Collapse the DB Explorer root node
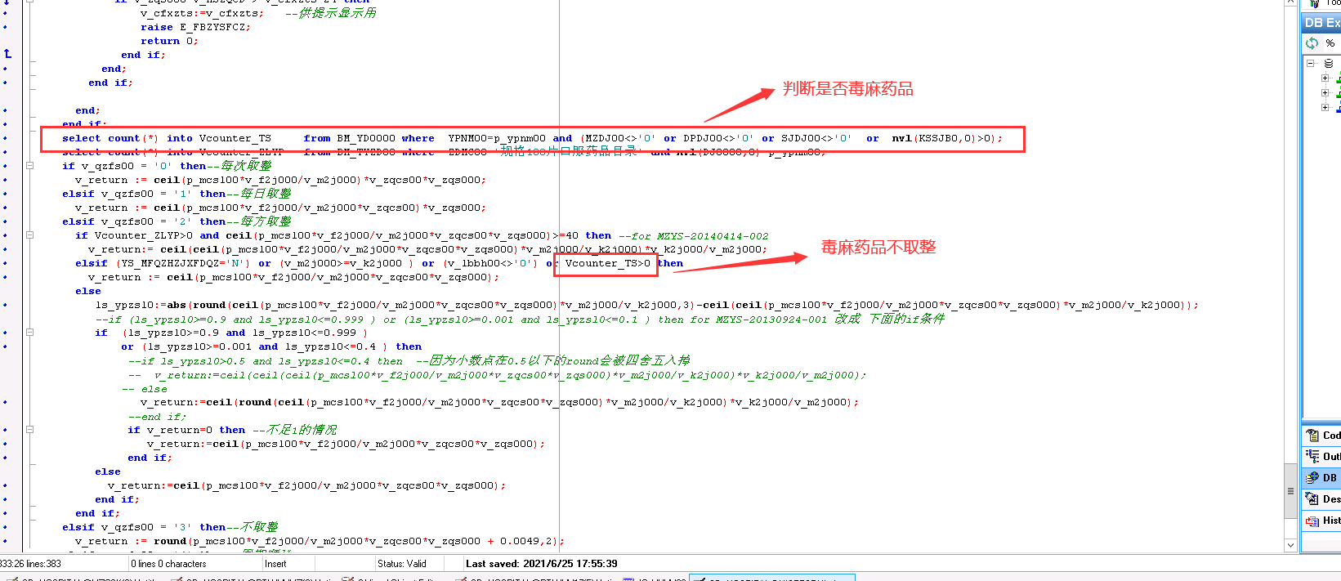Viewport: 1341px width, 581px height. coord(1311,63)
